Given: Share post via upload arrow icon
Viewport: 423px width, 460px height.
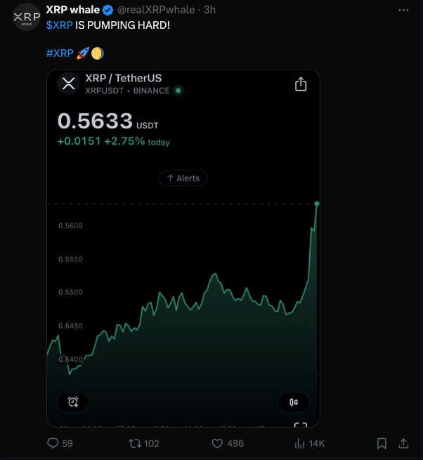Looking at the screenshot, I should click(403, 443).
